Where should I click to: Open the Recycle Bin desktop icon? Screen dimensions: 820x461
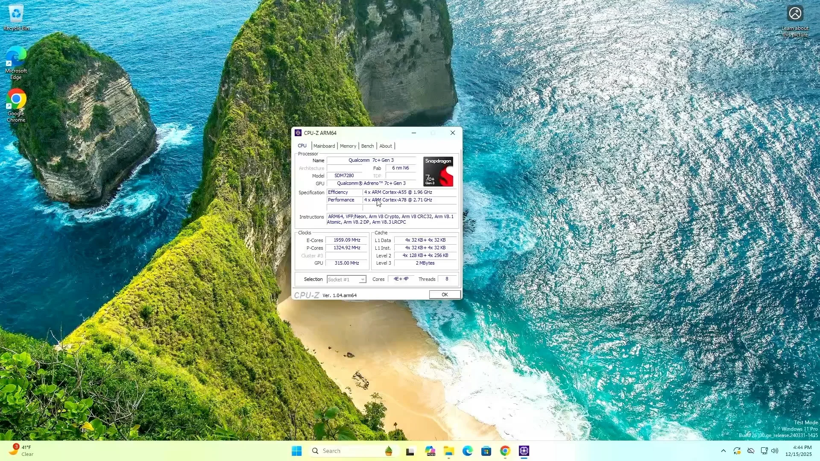coord(15,14)
